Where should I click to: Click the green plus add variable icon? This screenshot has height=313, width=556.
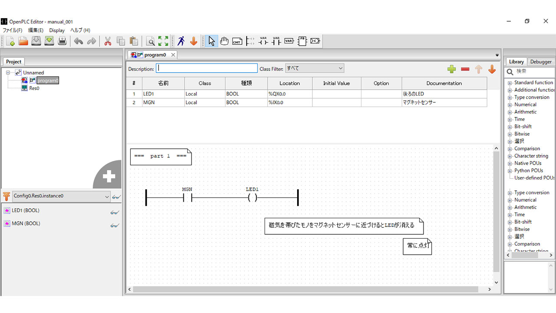(x=452, y=69)
